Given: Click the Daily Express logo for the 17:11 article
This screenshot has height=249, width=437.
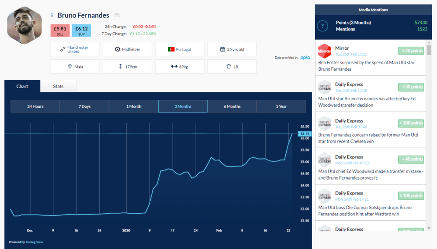Looking at the screenshot, I should click(324, 196).
